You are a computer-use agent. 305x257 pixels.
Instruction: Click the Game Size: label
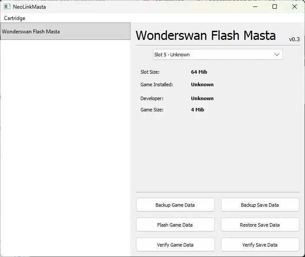[152, 110]
